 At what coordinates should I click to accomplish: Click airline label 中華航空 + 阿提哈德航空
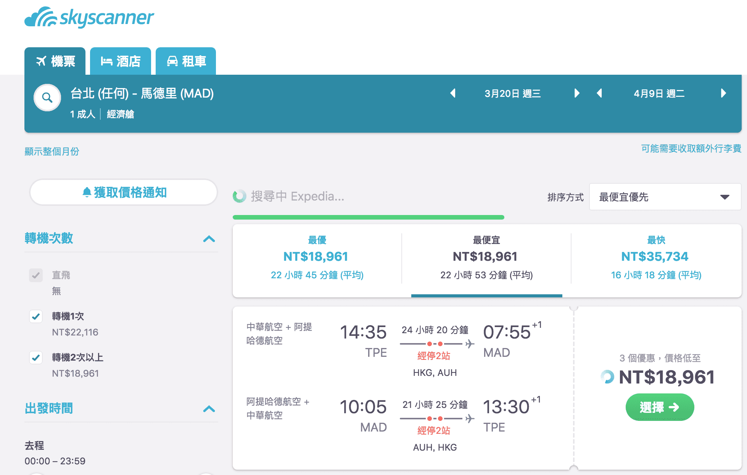point(279,334)
